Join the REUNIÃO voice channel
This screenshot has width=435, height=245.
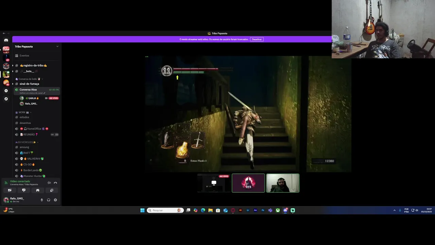pyautogui.click(x=37, y=134)
